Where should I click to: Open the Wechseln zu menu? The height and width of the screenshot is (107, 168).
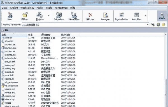point(27,8)
